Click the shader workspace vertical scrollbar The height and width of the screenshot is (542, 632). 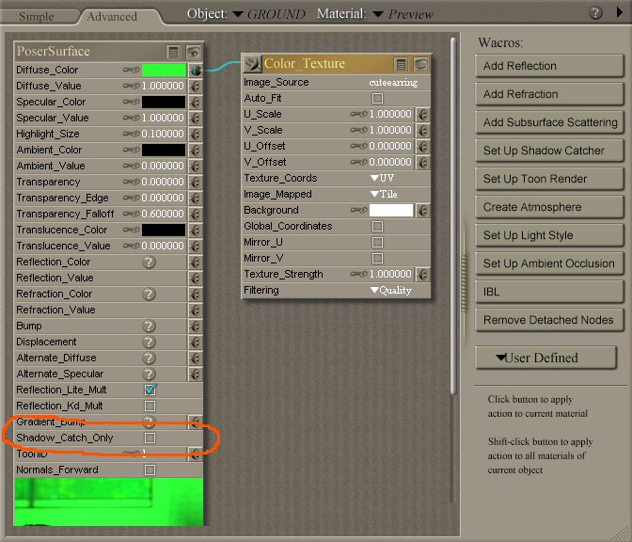453,215
